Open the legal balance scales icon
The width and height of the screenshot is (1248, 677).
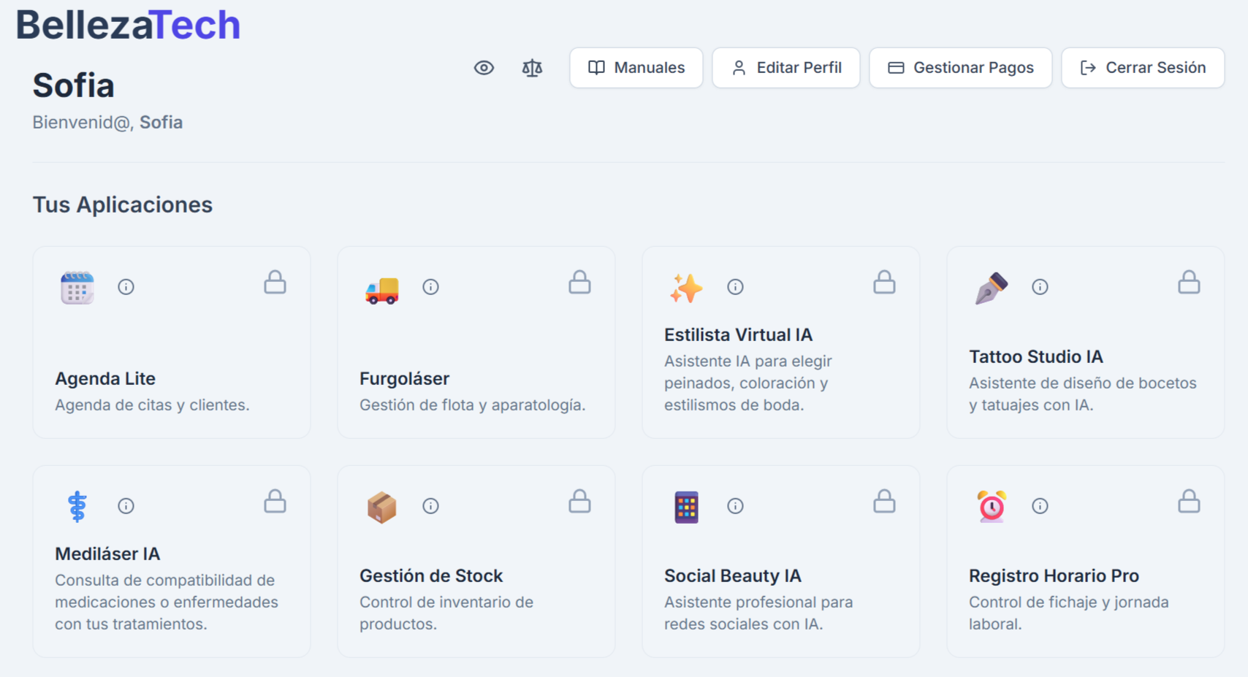[532, 67]
